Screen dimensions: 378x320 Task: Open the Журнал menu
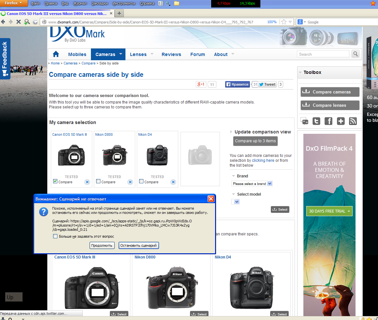(80, 3)
